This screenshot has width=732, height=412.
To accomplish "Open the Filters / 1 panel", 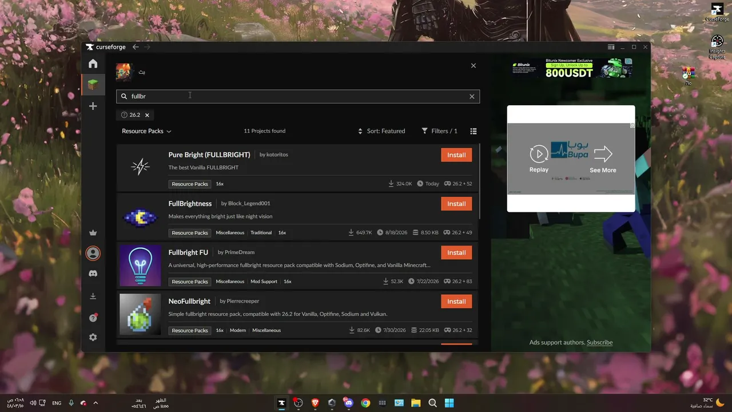I will (x=439, y=131).
